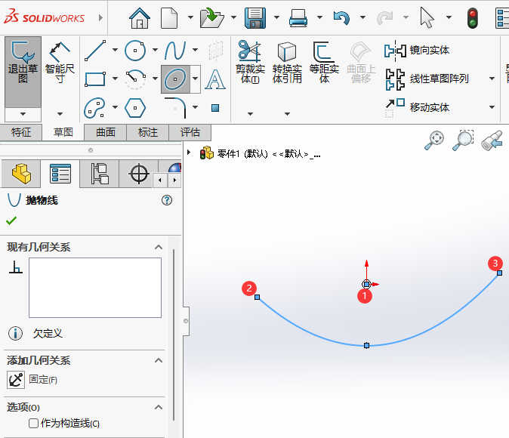Click Zoom to Fit magnifier icon
The width and height of the screenshot is (509, 438).
434,140
